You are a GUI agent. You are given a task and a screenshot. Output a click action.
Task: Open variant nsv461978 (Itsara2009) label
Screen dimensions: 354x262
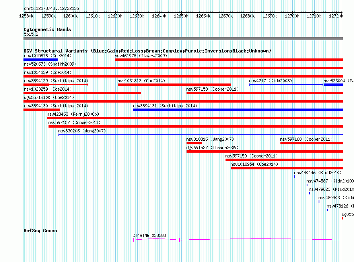tap(141, 56)
